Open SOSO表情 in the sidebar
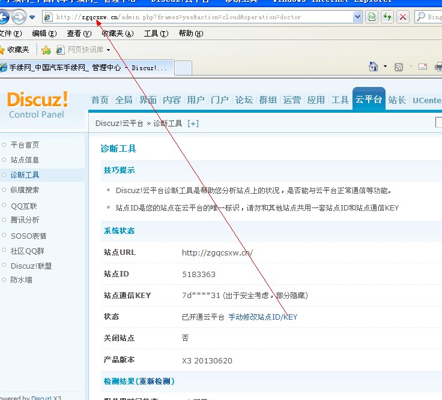Viewport: 442px width, 400px height. point(28,236)
